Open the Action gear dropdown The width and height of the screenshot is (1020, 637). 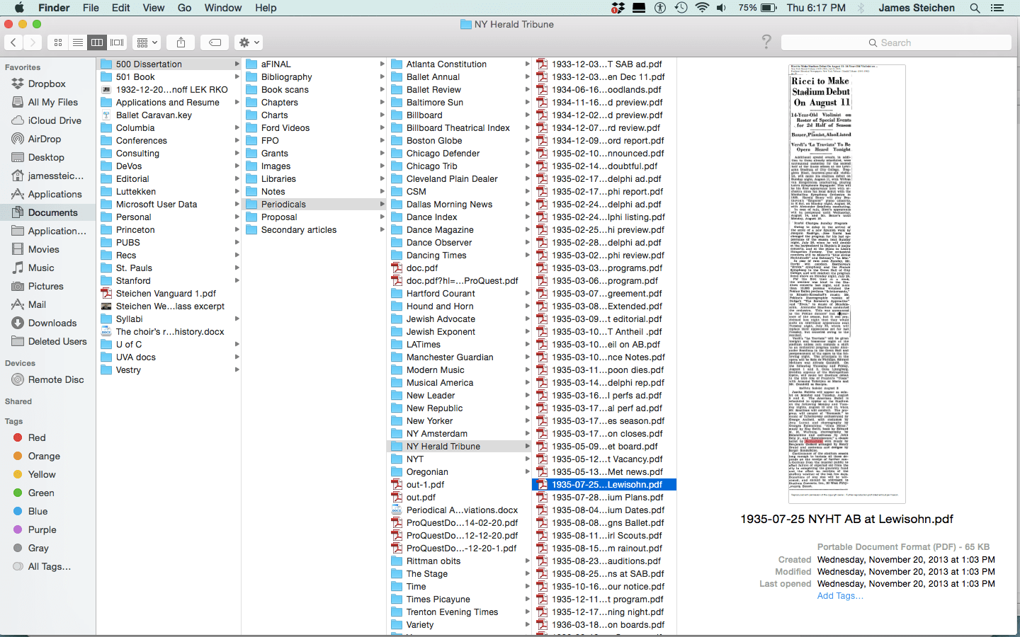click(x=249, y=42)
